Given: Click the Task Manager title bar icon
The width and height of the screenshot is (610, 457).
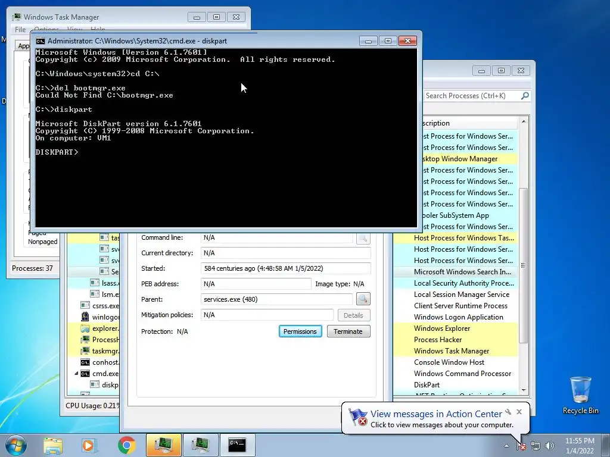Looking at the screenshot, I should click(16, 17).
